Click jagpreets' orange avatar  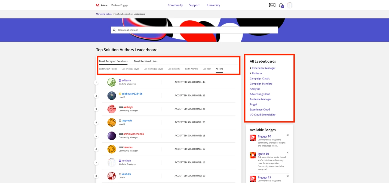tap(112, 122)
